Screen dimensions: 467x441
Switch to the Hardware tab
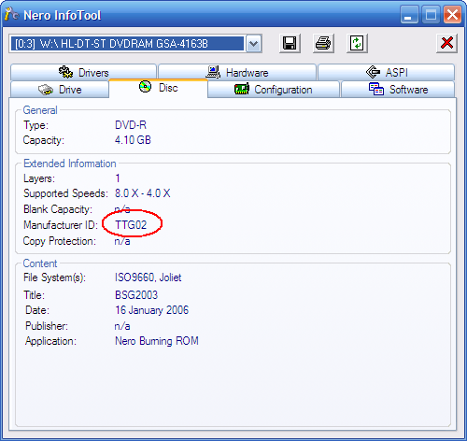(x=237, y=72)
